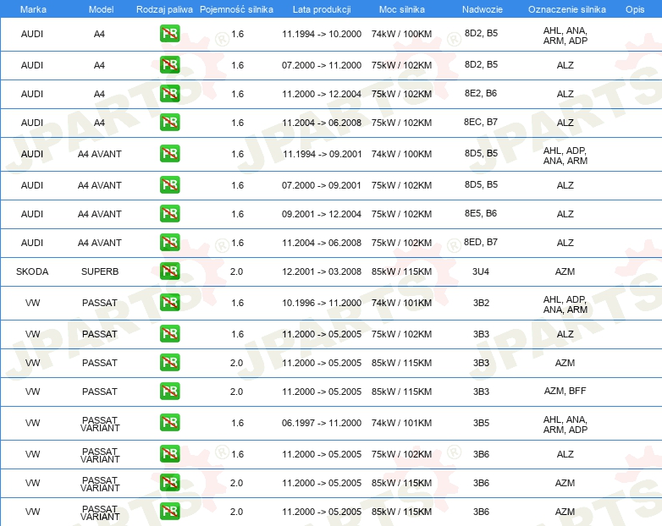Select the body code 8E2, B6

pos(481,93)
